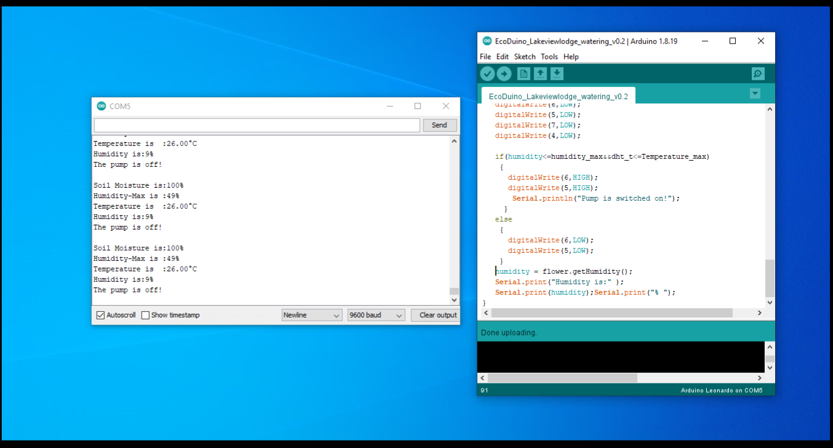
Task: Click serial monitor scroll up arrow
Action: [454, 141]
